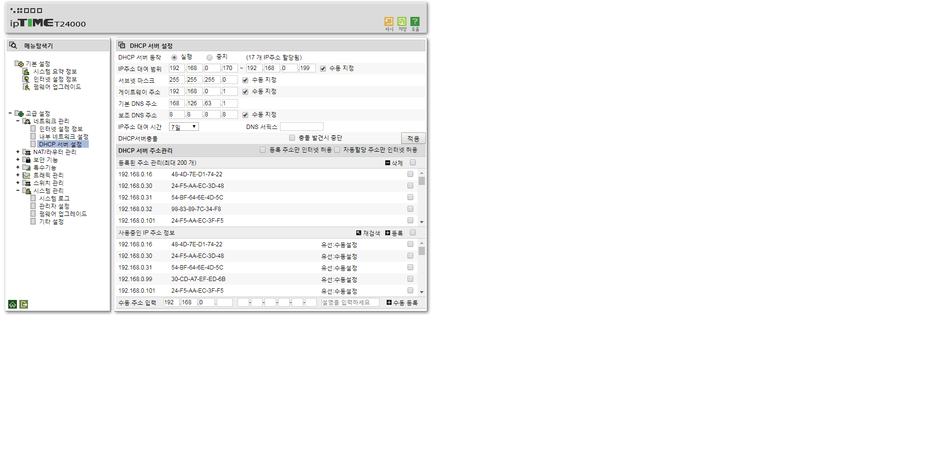Click the green logout arrow icon
The height and width of the screenshot is (468, 927).
(24, 304)
